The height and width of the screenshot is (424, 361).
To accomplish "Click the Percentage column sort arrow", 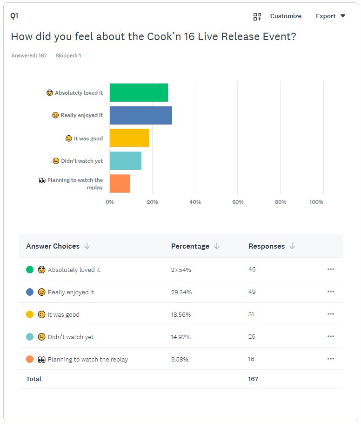I will (x=217, y=246).
